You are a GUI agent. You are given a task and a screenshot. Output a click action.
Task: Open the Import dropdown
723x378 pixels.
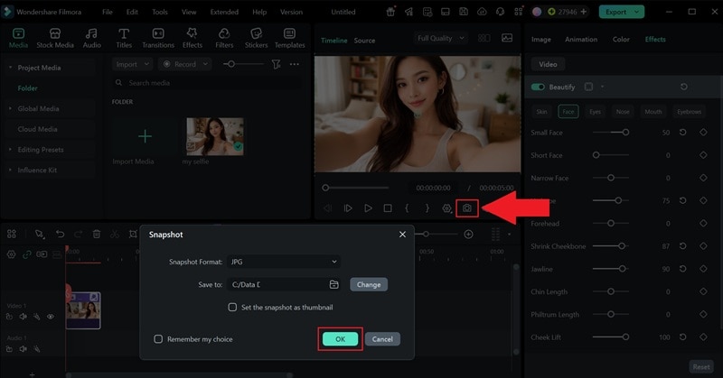[132, 64]
